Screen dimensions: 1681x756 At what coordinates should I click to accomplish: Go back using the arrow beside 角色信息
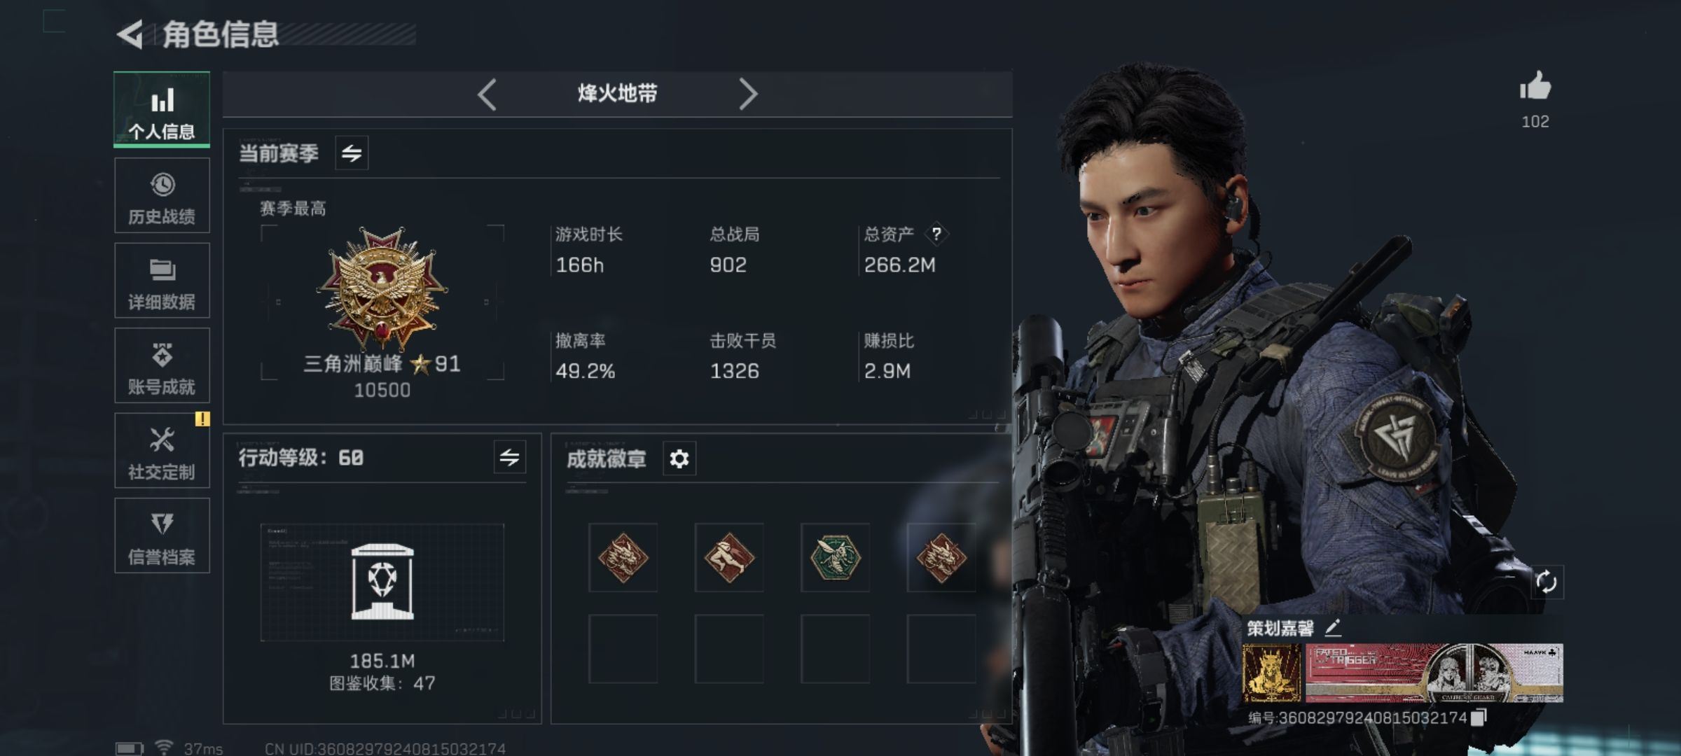click(x=130, y=34)
